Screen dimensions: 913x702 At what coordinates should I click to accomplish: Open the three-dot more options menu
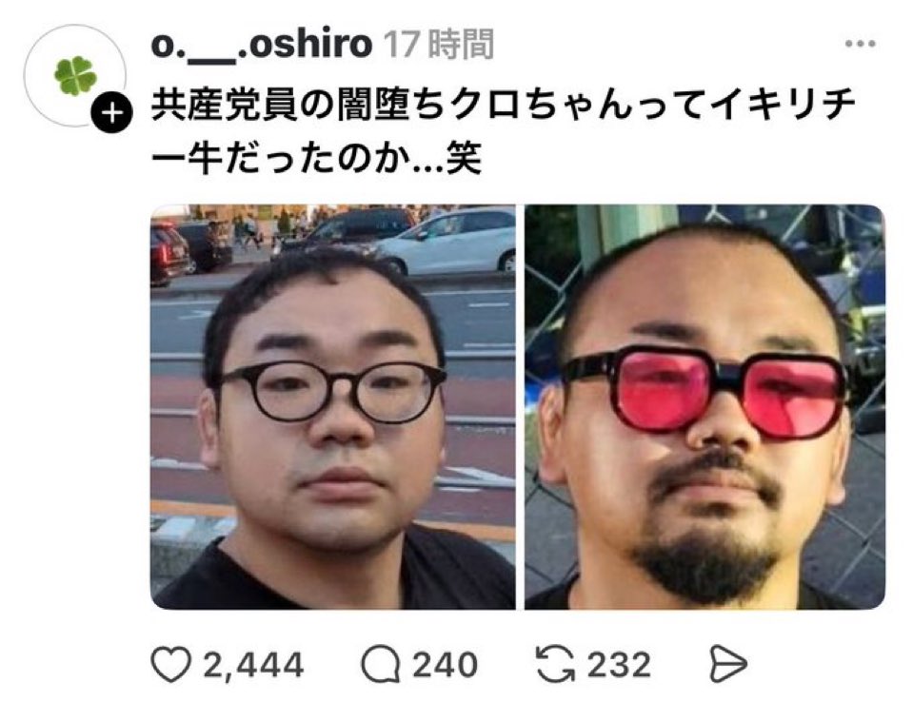(x=860, y=44)
